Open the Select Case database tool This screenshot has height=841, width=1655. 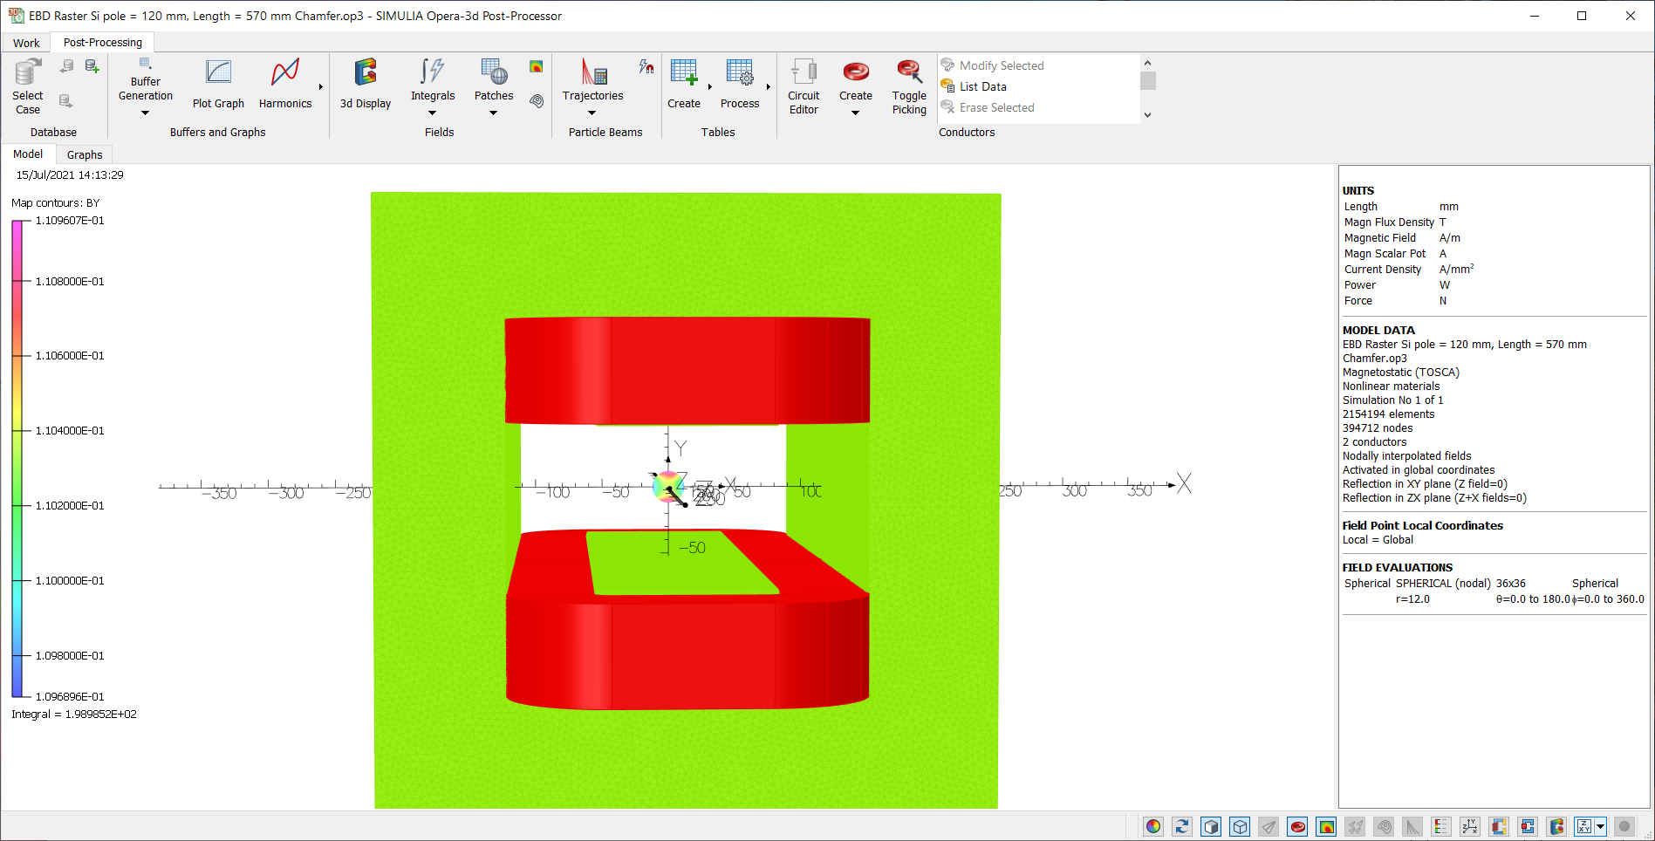pyautogui.click(x=28, y=85)
